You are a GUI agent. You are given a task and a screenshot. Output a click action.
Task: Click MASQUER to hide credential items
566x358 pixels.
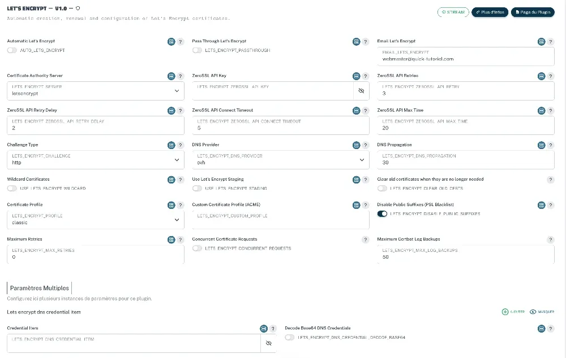click(x=542, y=312)
